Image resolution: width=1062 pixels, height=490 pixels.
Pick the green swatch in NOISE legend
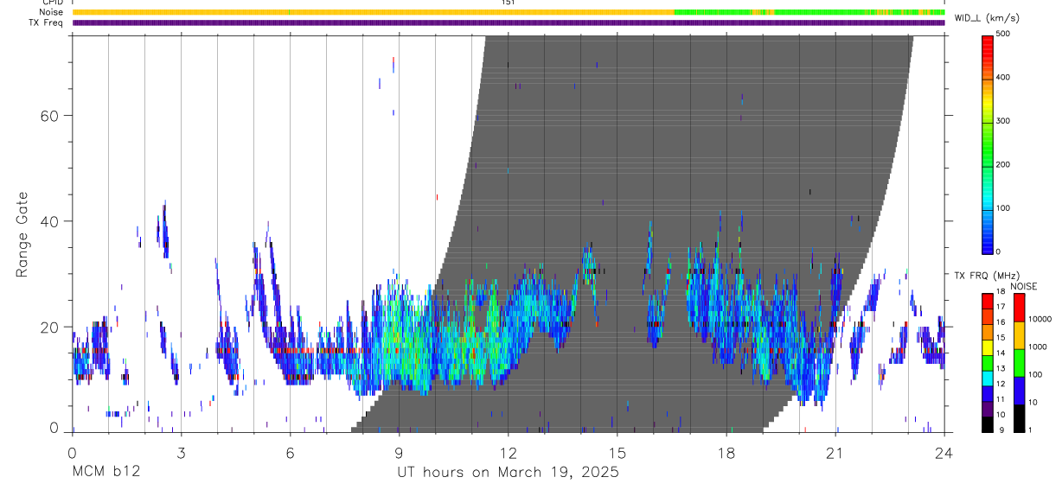(1018, 362)
